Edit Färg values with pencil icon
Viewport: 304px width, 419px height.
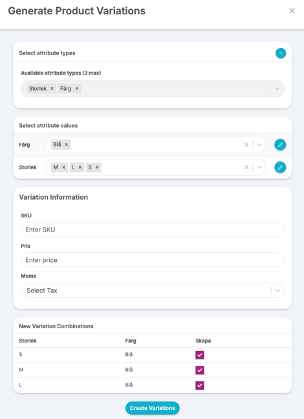coord(280,145)
